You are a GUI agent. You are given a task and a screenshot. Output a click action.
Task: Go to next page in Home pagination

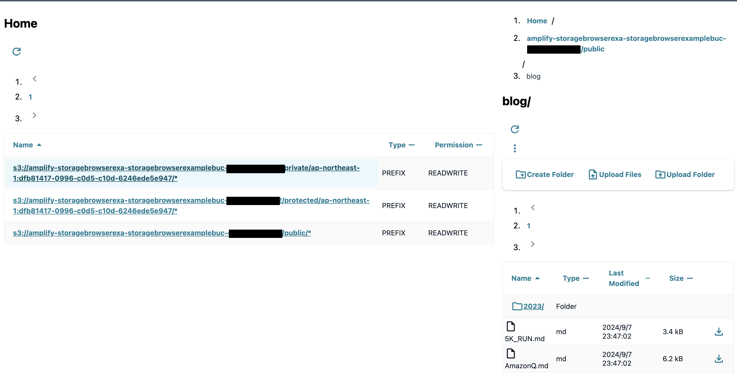pyautogui.click(x=34, y=115)
